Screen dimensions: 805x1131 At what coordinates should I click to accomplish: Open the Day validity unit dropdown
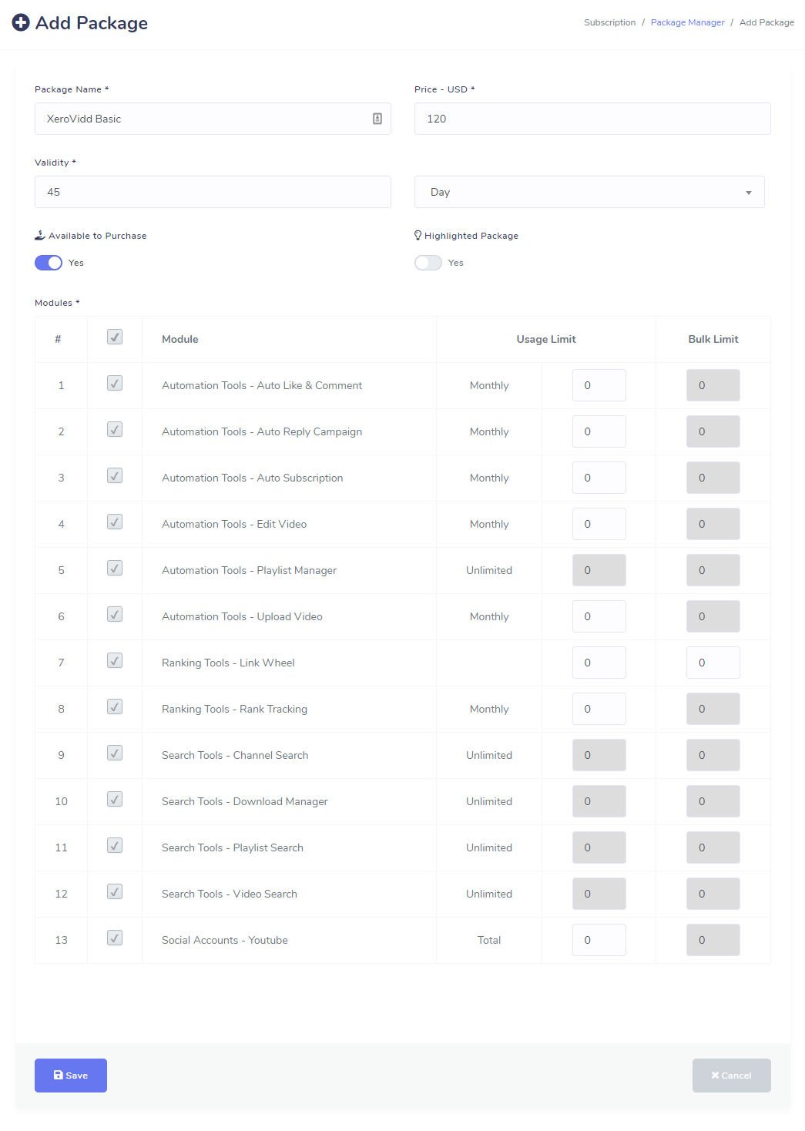pyautogui.click(x=589, y=192)
